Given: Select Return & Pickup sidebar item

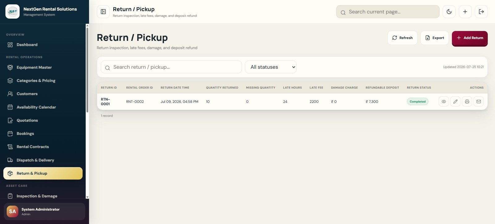Looking at the screenshot, I should 43,173.
